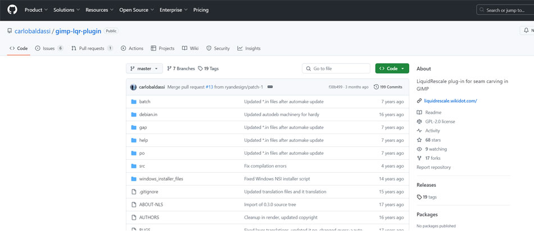Open 'Updated autodeb machinery for hardy' commit

pos(282,114)
